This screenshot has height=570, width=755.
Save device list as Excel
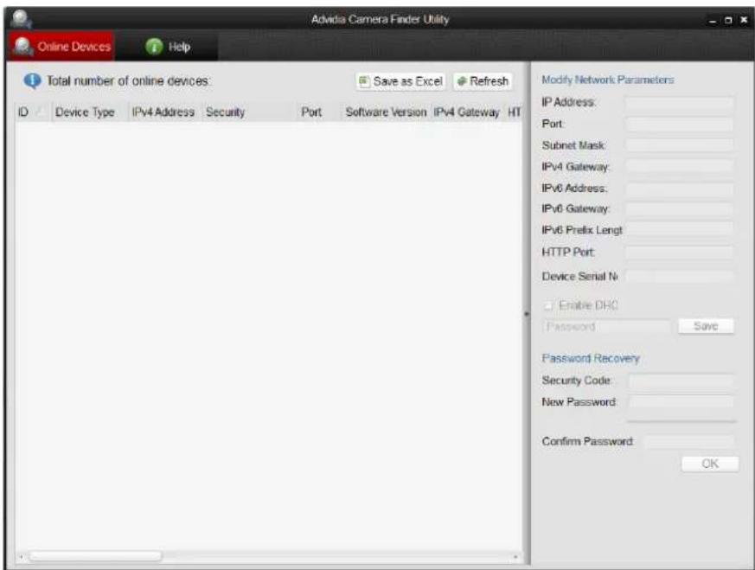(400, 81)
